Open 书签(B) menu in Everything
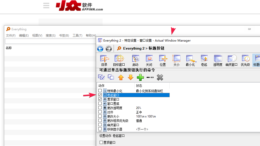Image resolution: width=260 pixels, height=146 pixels. tap(64, 36)
